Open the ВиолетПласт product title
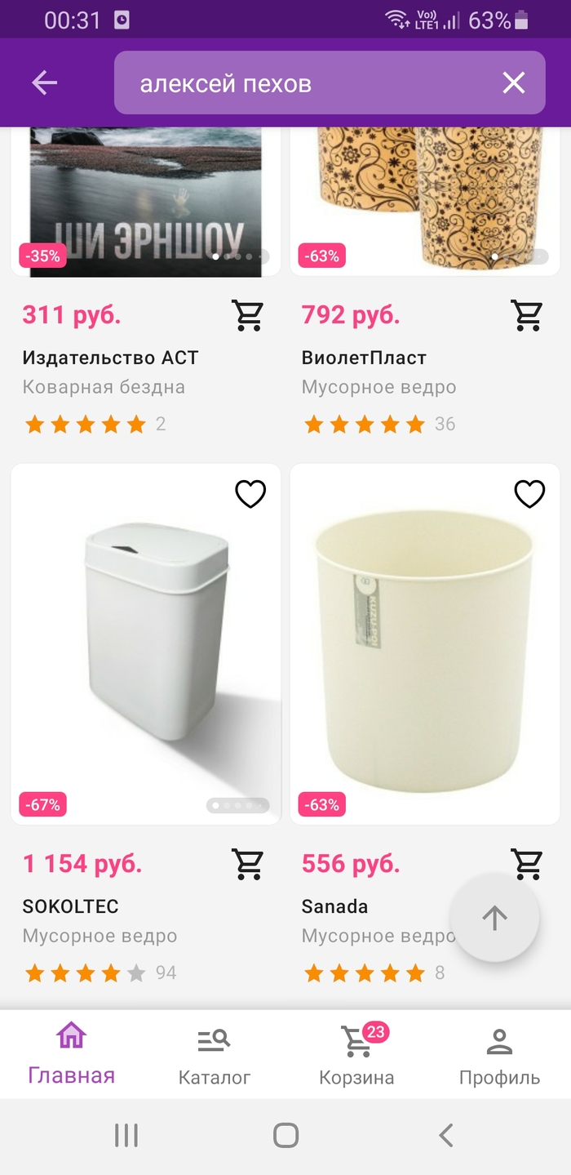This screenshot has width=571, height=1175. tap(364, 358)
